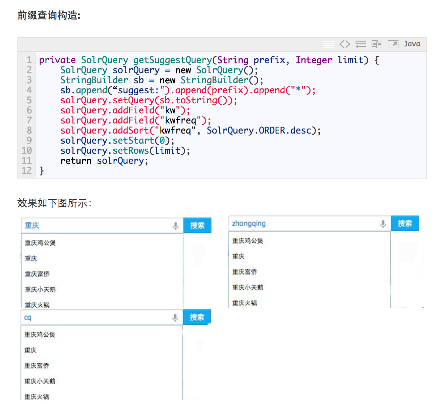Select 重庆小天鹅 suggestion under zhongqing search
Screen dimensions: 438x404
[x=248, y=287]
